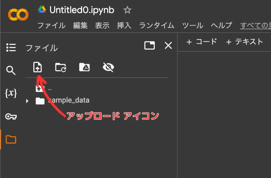Click the すべての変更 link
Image resolution: width=271 pixels, height=178 pixels.
[x=255, y=25]
